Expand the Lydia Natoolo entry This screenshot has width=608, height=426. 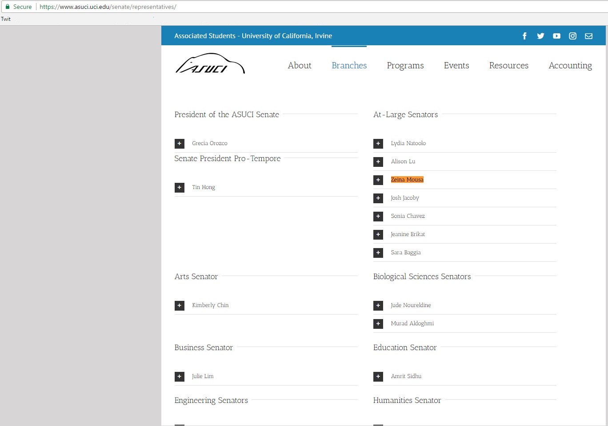pos(378,143)
